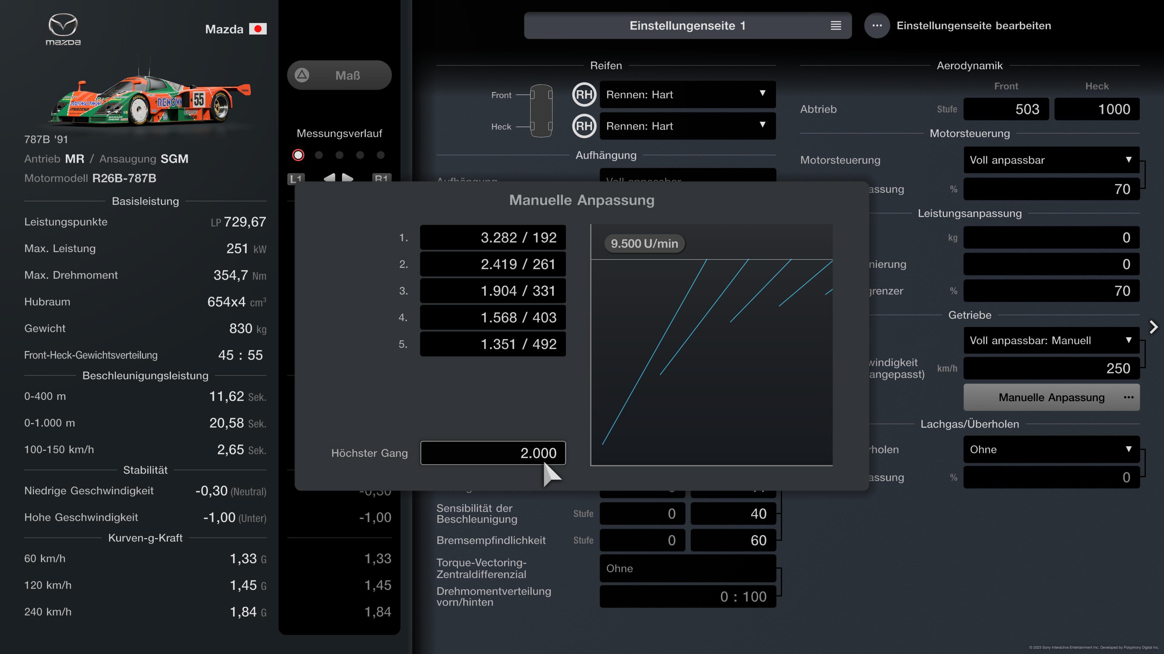This screenshot has width=1164, height=654.
Task: Select Höchster Gang field 2.000
Action: click(x=493, y=453)
